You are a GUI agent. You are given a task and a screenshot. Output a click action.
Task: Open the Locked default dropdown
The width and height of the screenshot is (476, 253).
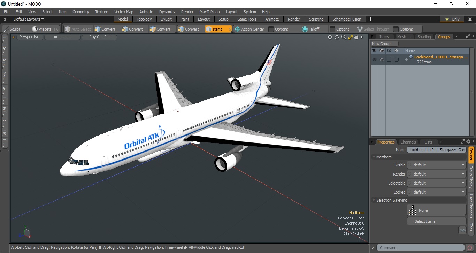pyautogui.click(x=437, y=192)
